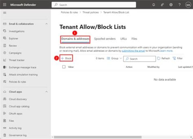Open Threat tracker in the sidebar

[17, 60]
